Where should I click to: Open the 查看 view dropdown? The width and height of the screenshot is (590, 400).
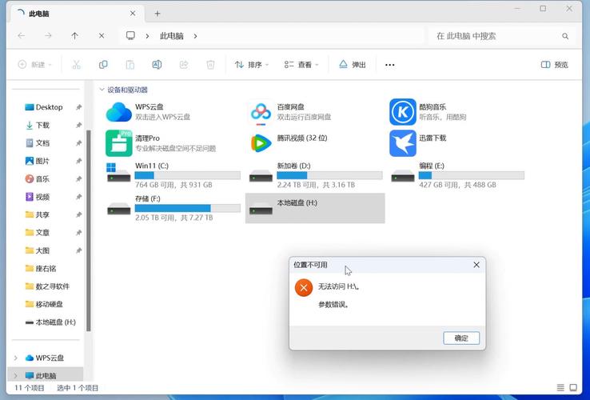(301, 65)
